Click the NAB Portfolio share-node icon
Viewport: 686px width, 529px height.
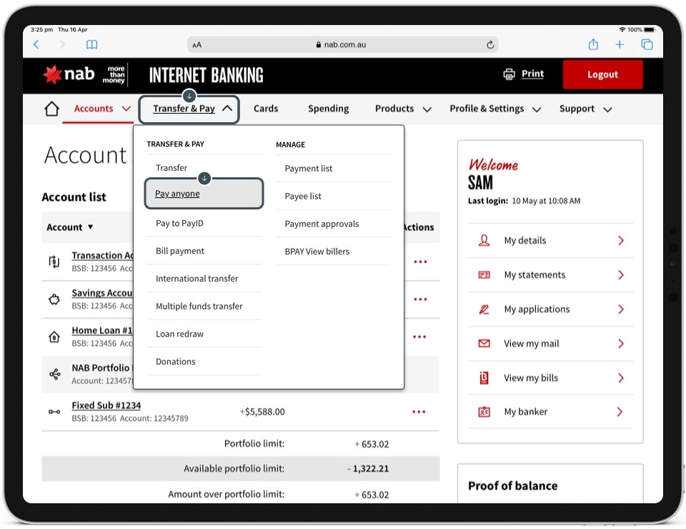55,374
